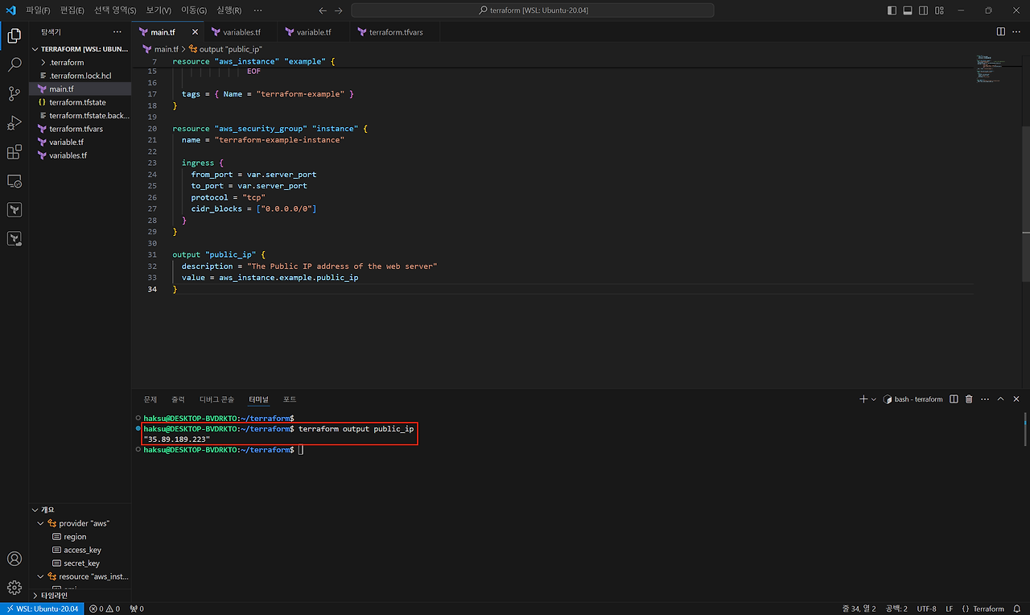The width and height of the screenshot is (1030, 615).
Task: Open the 보기(V) menu
Action: [x=159, y=10]
